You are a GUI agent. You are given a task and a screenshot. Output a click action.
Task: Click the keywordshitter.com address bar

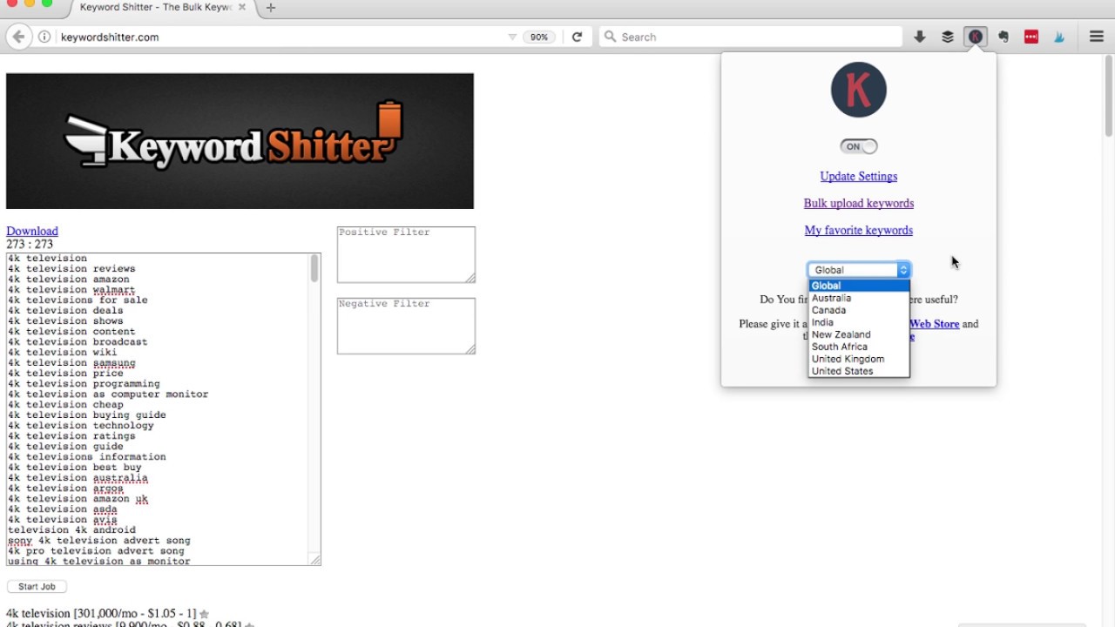[279, 37]
